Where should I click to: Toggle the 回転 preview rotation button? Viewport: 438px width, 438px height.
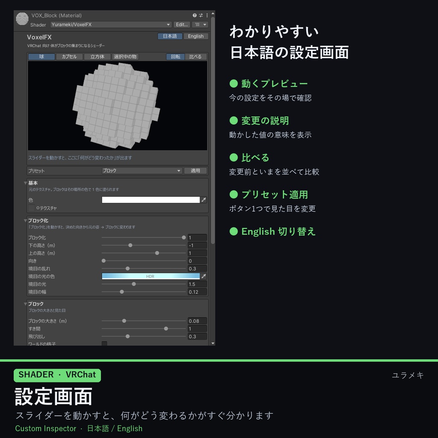[176, 57]
